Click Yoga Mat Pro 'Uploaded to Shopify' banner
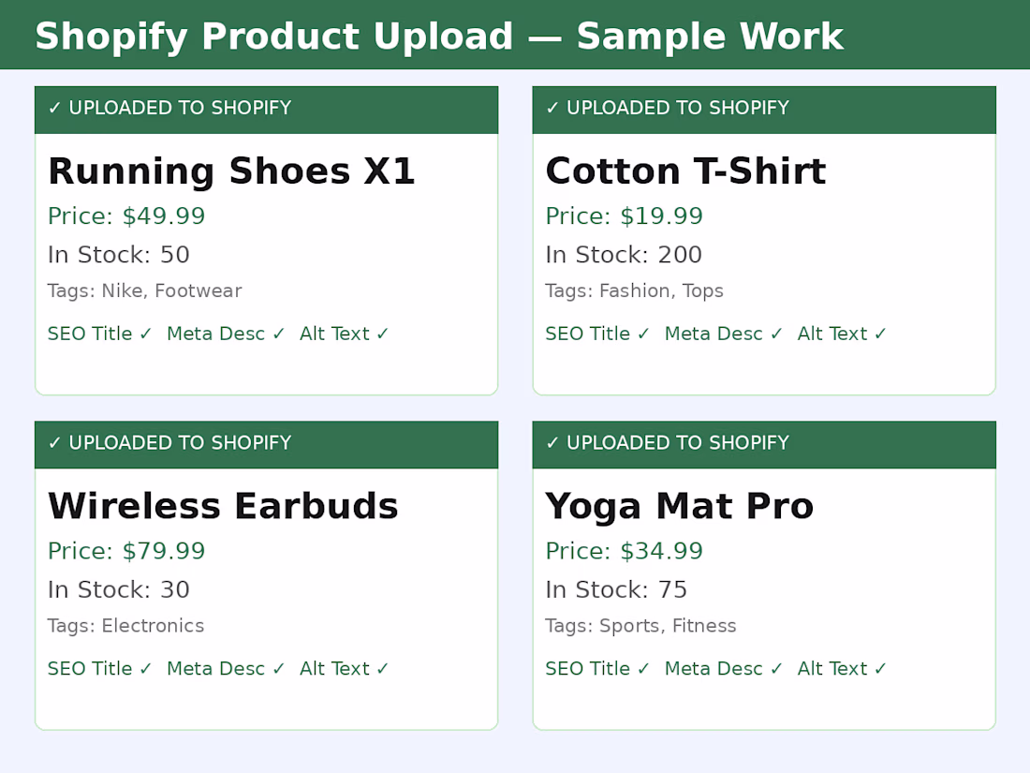The width and height of the screenshot is (1030, 773). 763,443
